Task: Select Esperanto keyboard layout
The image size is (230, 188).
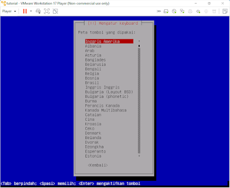Action: [96, 151]
